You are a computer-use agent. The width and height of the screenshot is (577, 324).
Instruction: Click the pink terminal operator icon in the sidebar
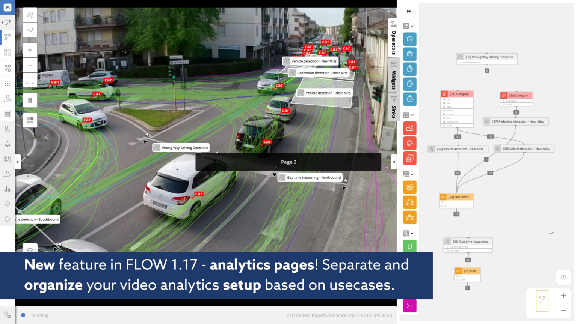tap(409, 306)
